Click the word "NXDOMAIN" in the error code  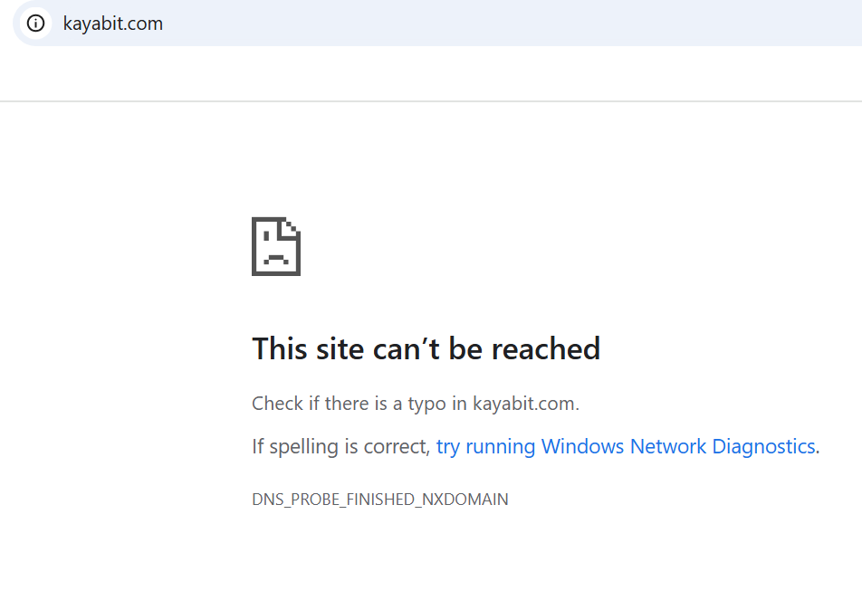(465, 500)
